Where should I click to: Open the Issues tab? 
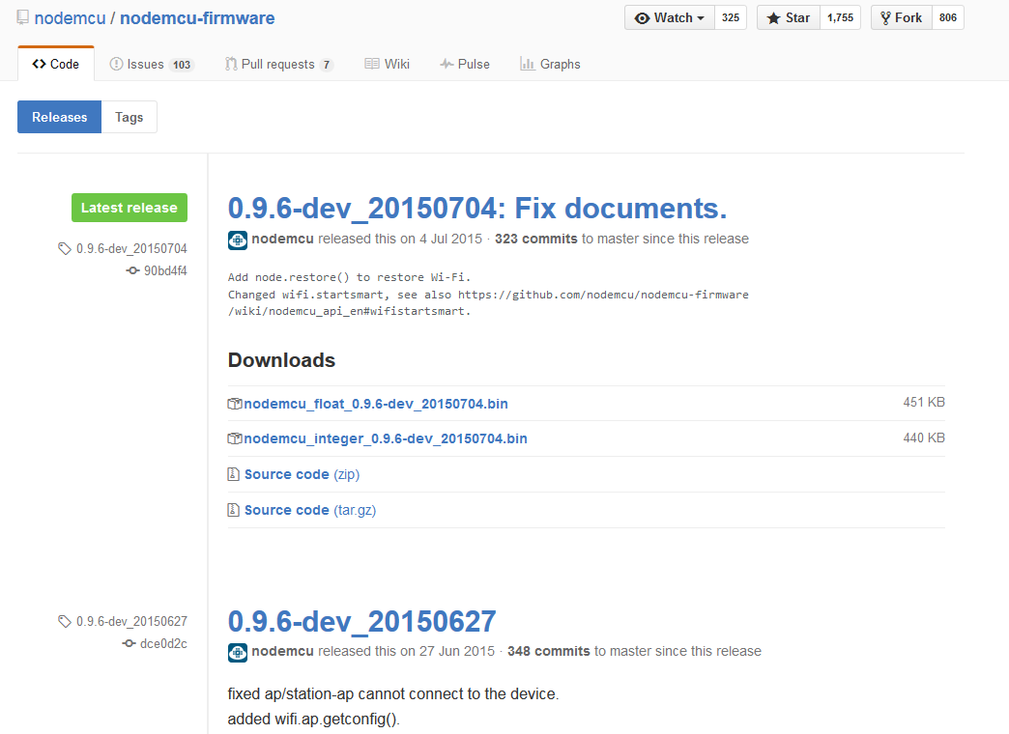click(152, 64)
